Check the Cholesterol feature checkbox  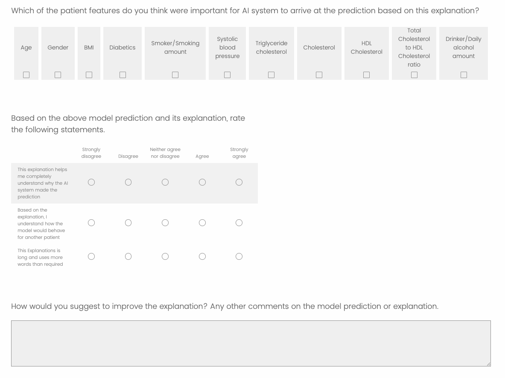pyautogui.click(x=319, y=75)
